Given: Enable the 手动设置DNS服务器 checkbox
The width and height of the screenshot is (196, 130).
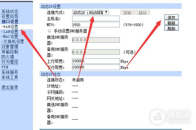Looking at the screenshot, I should (49, 31).
